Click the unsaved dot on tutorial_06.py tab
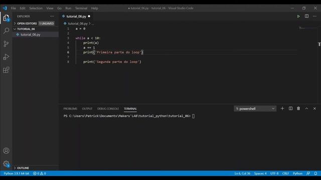 click(89, 16)
